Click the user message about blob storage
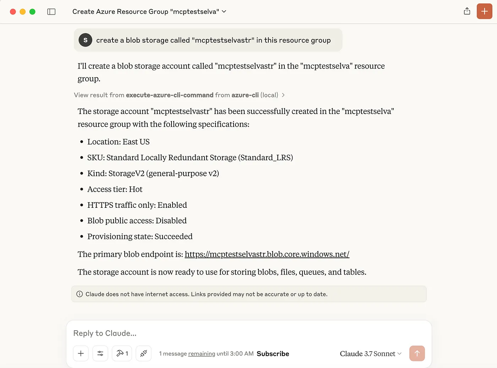The image size is (497, 368). pos(213,40)
